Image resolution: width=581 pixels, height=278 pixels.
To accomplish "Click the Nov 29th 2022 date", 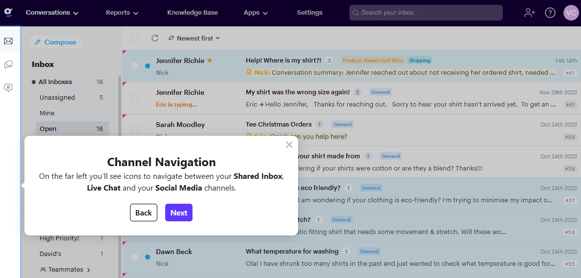I will 558,92.
